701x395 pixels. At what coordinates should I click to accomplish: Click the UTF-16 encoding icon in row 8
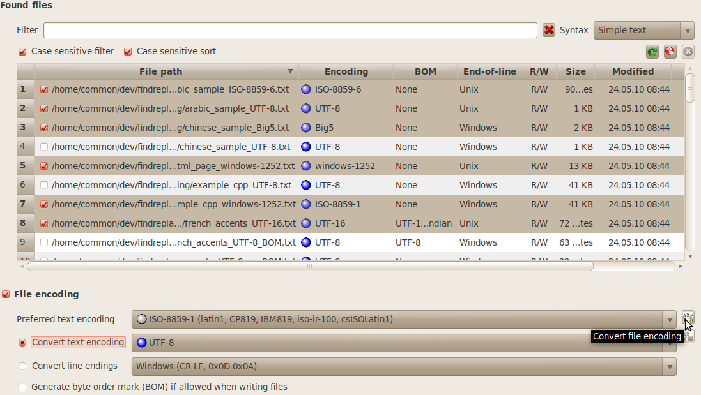306,223
